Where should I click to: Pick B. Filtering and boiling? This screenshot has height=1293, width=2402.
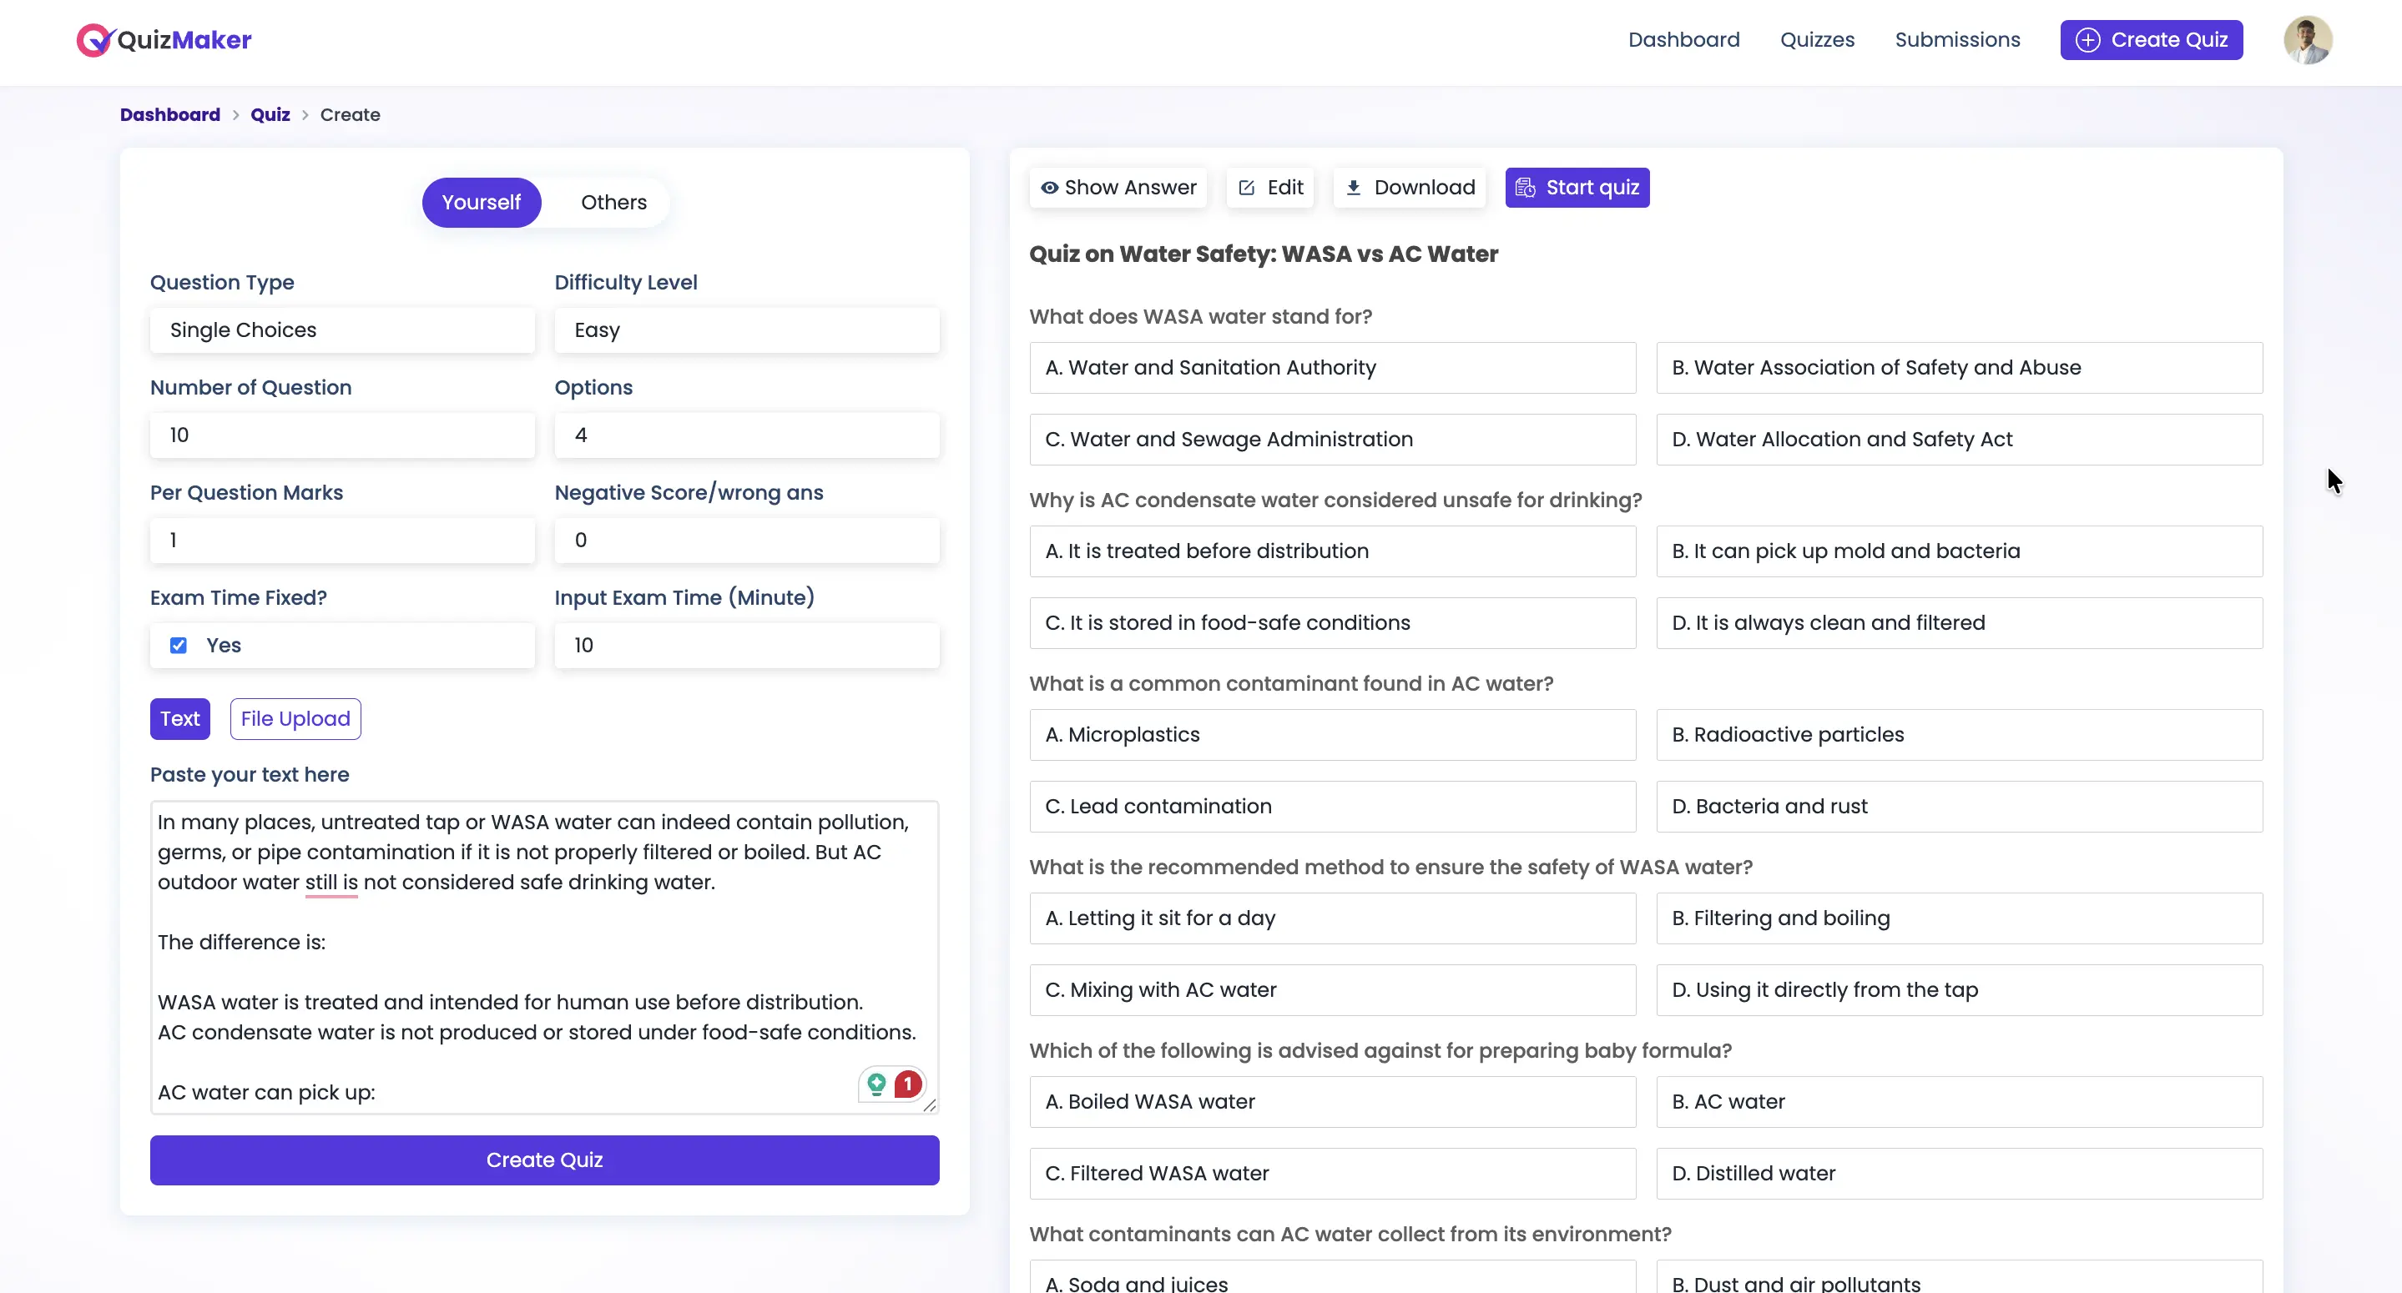tap(1959, 918)
